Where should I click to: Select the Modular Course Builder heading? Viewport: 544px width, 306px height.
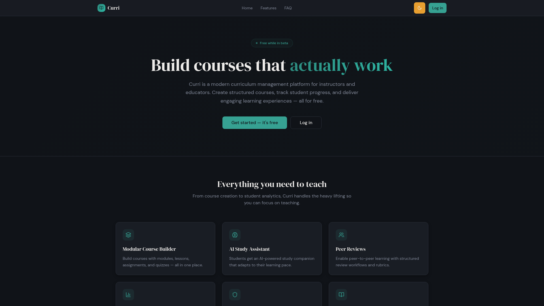coord(149,249)
